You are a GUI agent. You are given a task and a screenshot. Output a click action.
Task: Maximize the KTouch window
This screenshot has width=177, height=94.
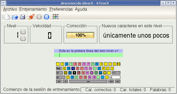coord(168,3)
